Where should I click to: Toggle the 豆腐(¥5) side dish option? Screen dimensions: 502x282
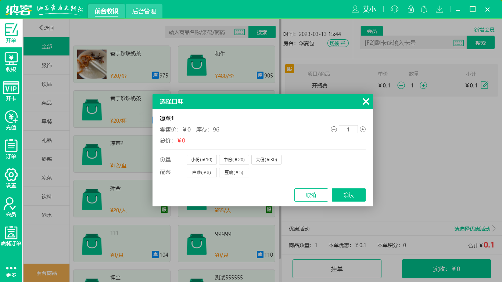pyautogui.click(x=234, y=173)
